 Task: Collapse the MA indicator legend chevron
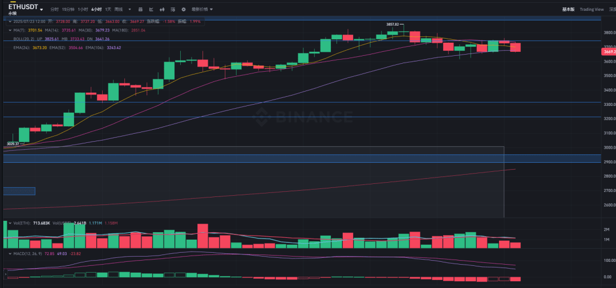(x=10, y=30)
